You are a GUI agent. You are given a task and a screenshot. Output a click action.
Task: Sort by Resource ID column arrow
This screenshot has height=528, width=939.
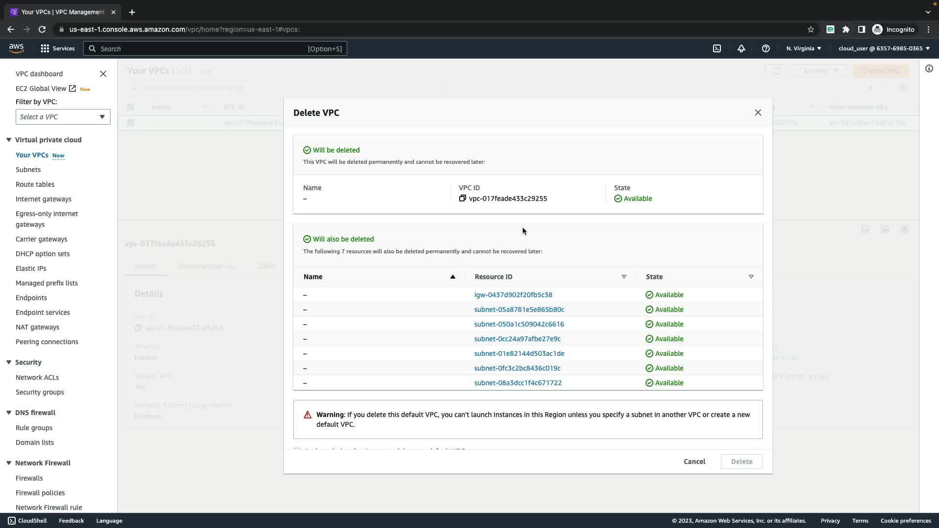[624, 277]
